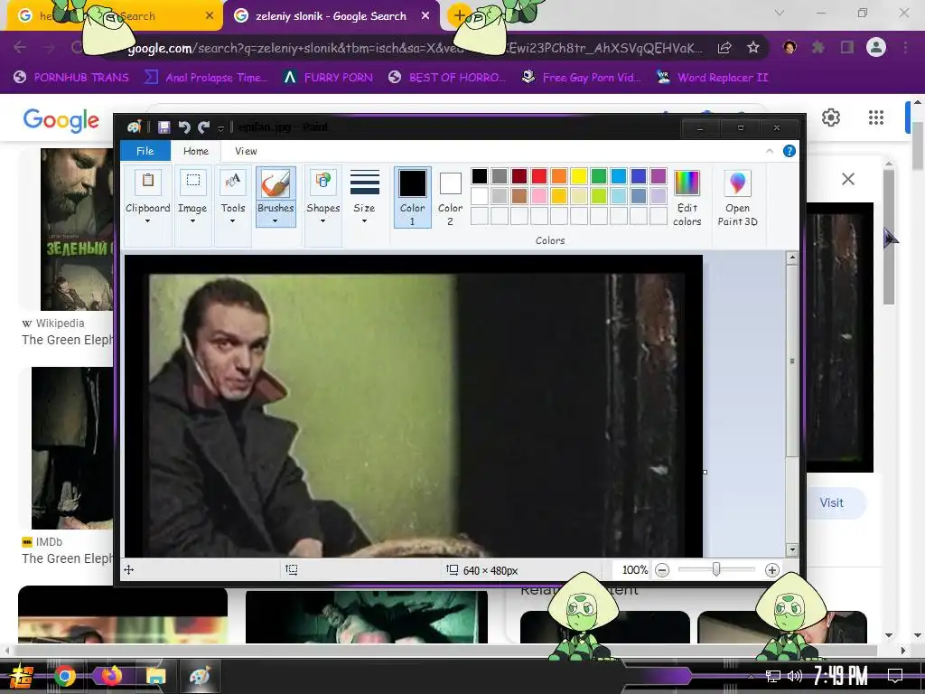Open the Wikipedia Green Elephant thumbnail

coord(77,229)
